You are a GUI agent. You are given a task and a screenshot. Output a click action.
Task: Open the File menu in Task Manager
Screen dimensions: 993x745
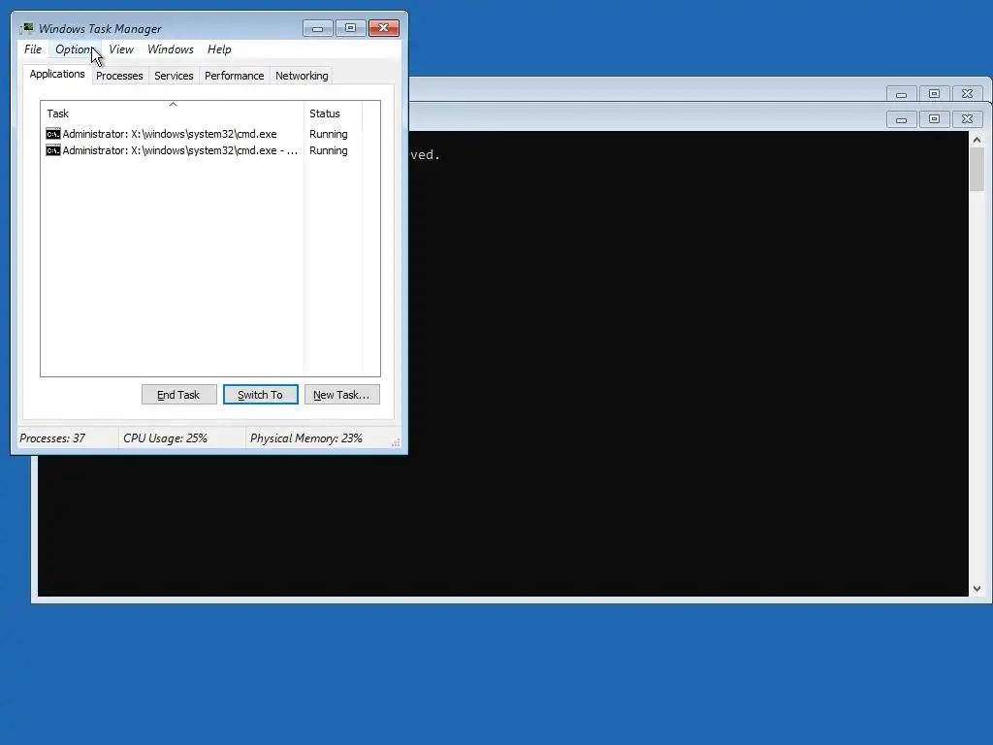(x=33, y=49)
